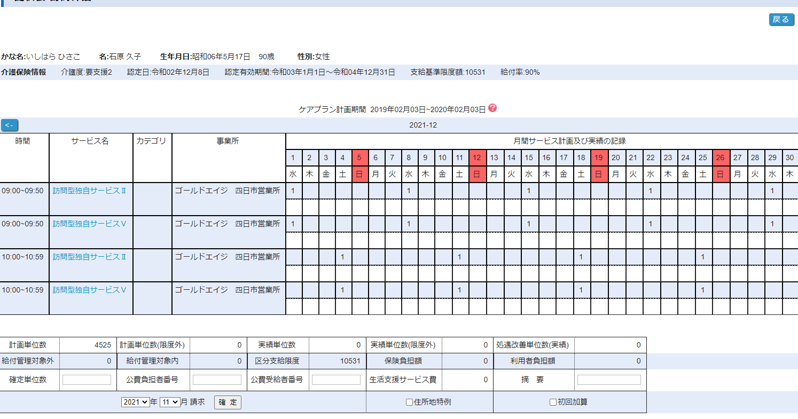Click the red day 26 header cell

(x=721, y=157)
